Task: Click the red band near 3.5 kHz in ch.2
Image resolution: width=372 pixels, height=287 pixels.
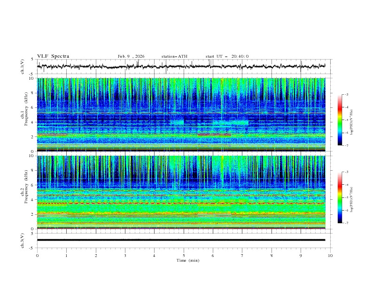Action: [x=181, y=203]
